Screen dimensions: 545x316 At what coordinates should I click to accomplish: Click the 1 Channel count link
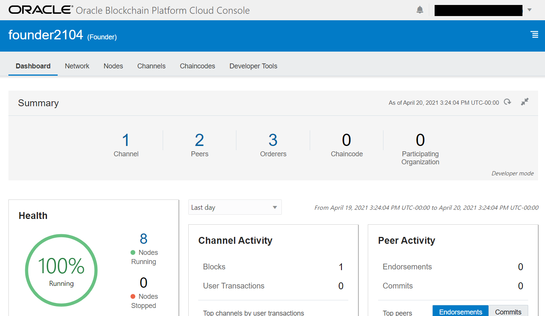click(x=126, y=141)
